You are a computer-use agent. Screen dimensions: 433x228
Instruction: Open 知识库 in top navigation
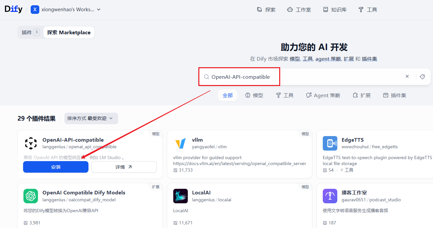click(x=335, y=10)
